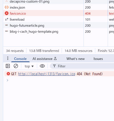Image resolution: width=114 pixels, height=121 pixels.
Task: Switch to the Issues tab
Action: click(98, 59)
